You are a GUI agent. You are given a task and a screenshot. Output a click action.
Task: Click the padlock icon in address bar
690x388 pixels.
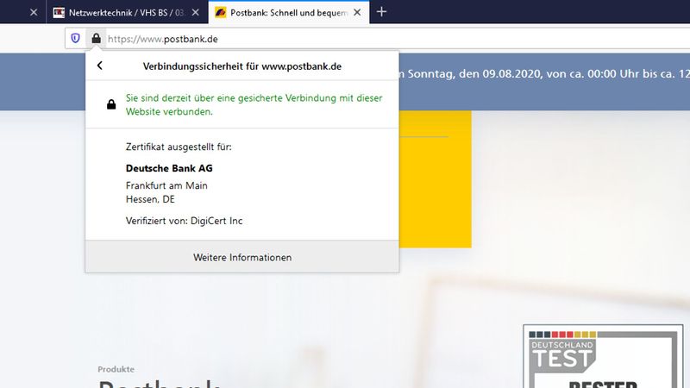pos(96,38)
